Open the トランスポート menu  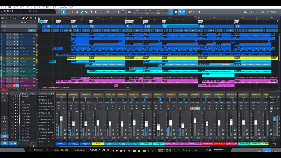[x=46, y=7]
